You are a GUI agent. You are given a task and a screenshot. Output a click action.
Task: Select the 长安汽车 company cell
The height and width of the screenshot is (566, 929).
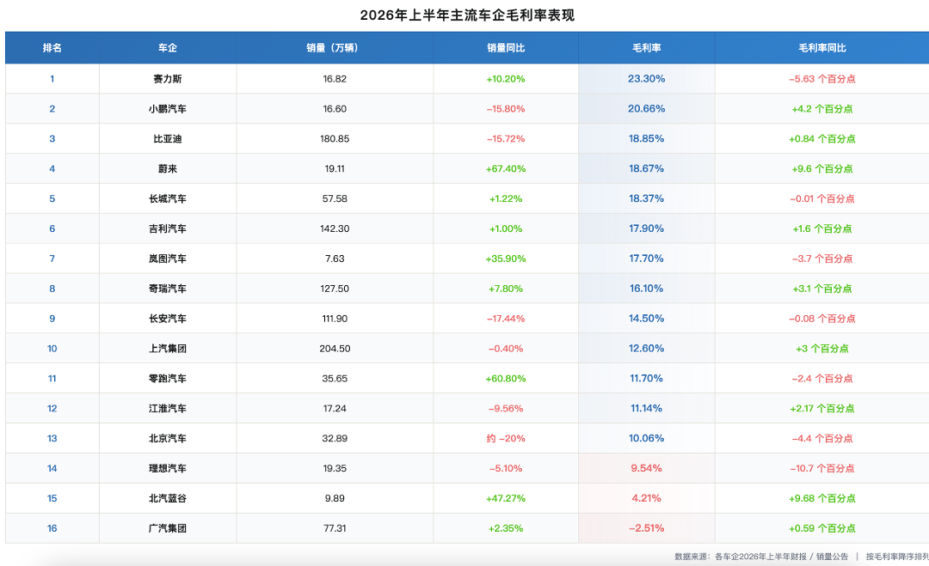pos(168,319)
